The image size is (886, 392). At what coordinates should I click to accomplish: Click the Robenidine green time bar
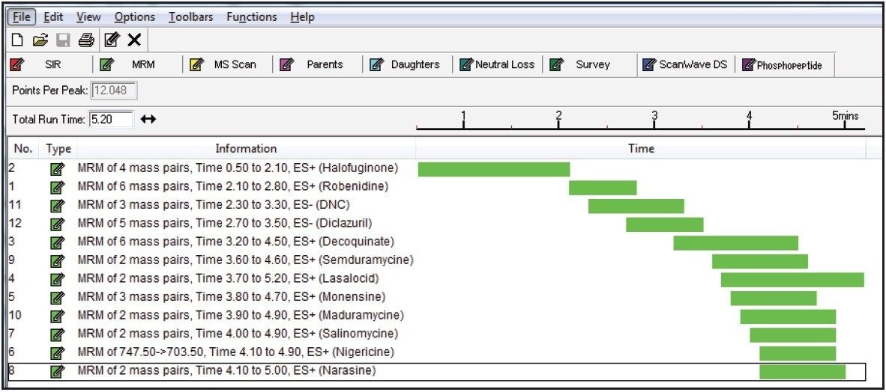603,188
